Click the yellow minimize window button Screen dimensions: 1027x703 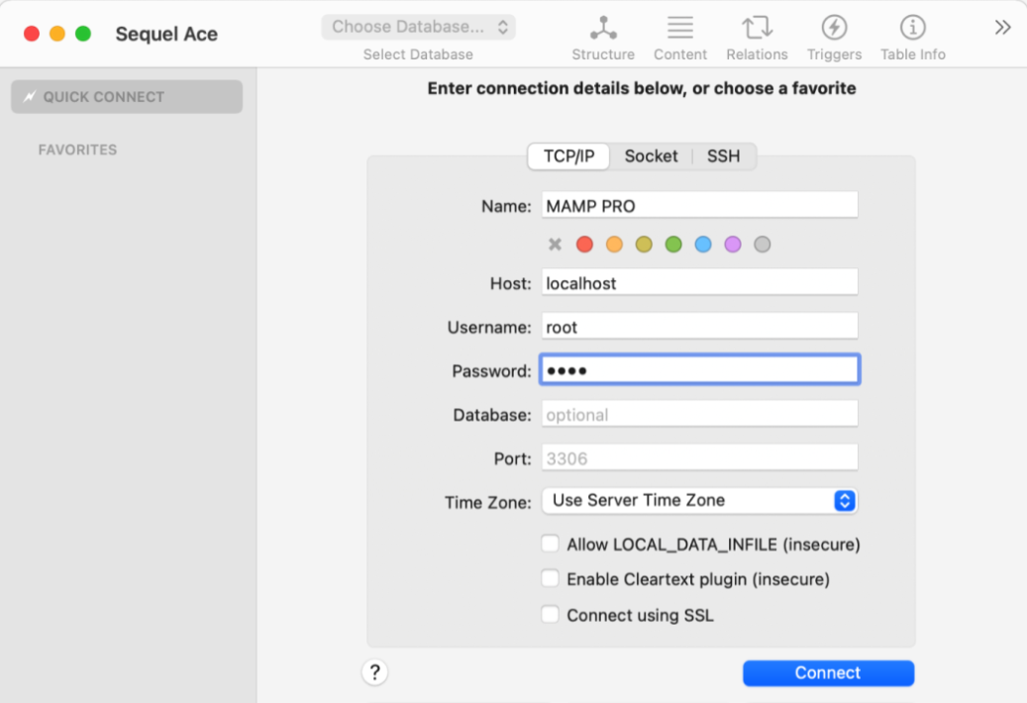pos(57,34)
